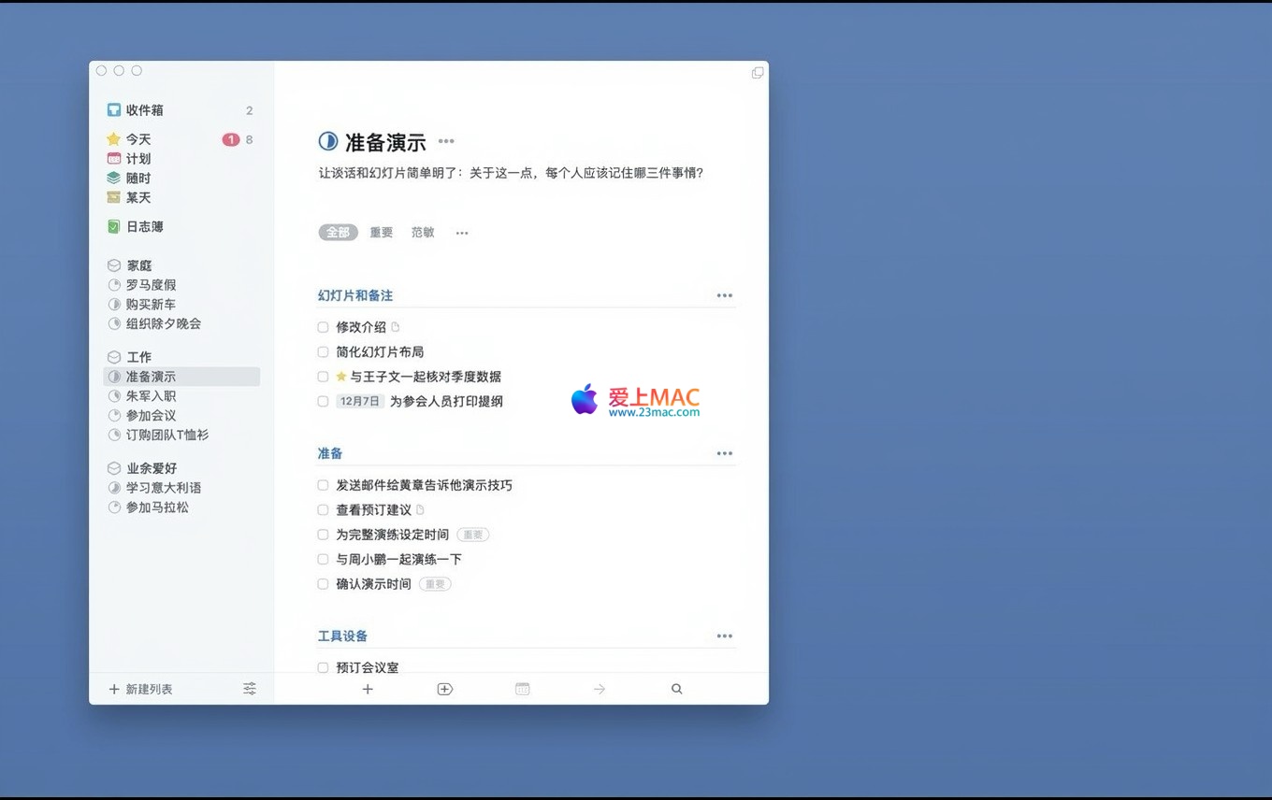Image resolution: width=1272 pixels, height=800 pixels.
Task: Click the 12月7日 date tag
Action: click(360, 402)
